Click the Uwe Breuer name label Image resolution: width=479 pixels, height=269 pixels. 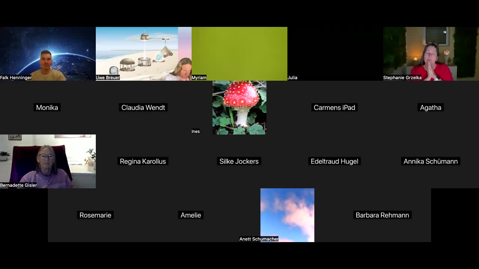point(108,78)
